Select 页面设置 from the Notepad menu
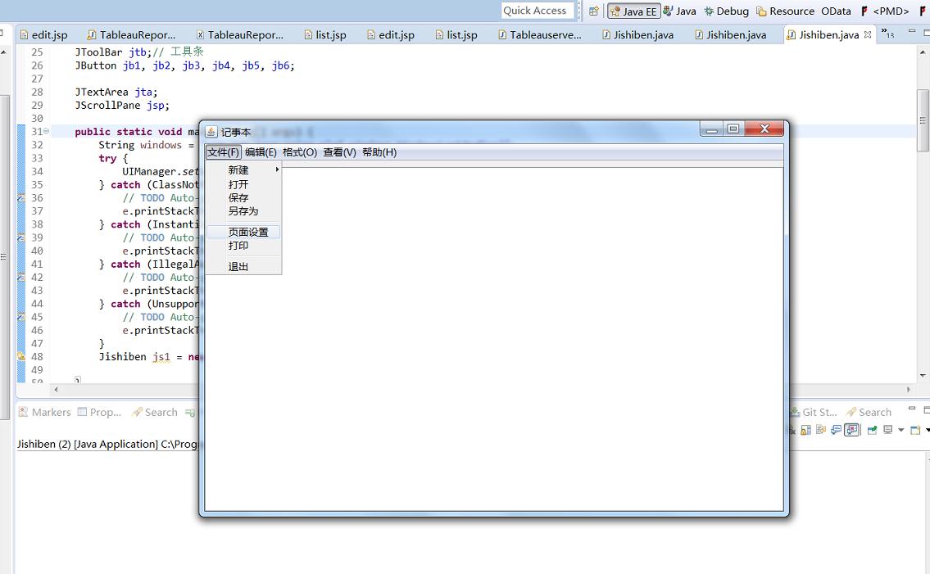Viewport: 930px width, 574px height. click(x=248, y=231)
